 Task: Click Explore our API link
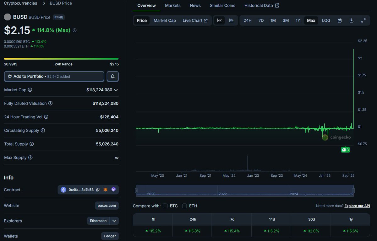pyautogui.click(x=357, y=206)
